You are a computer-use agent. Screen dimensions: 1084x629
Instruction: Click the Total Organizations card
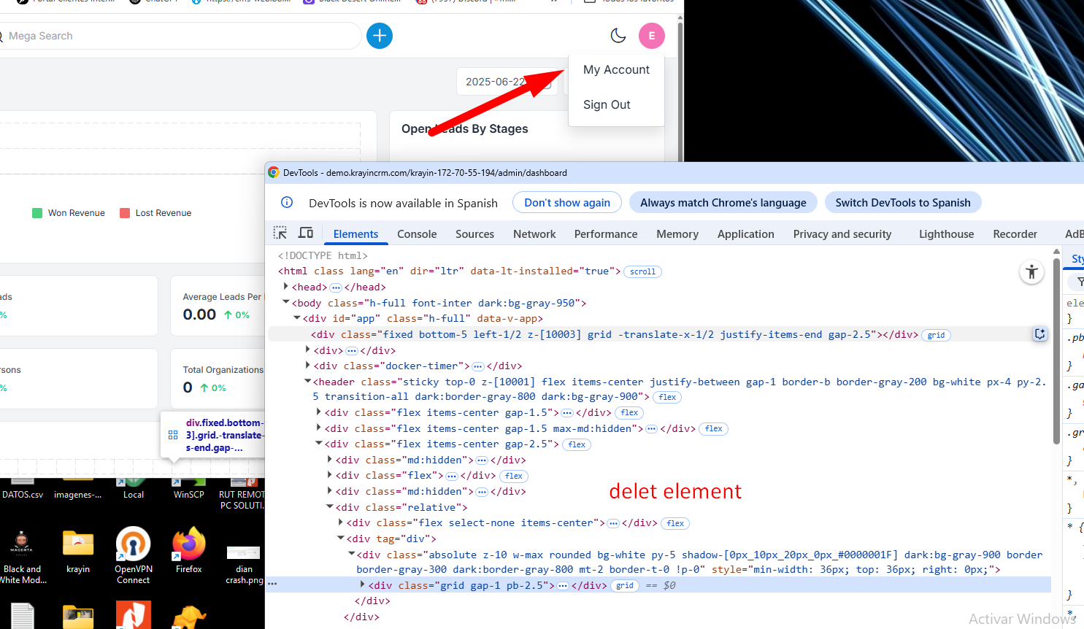[218, 379]
